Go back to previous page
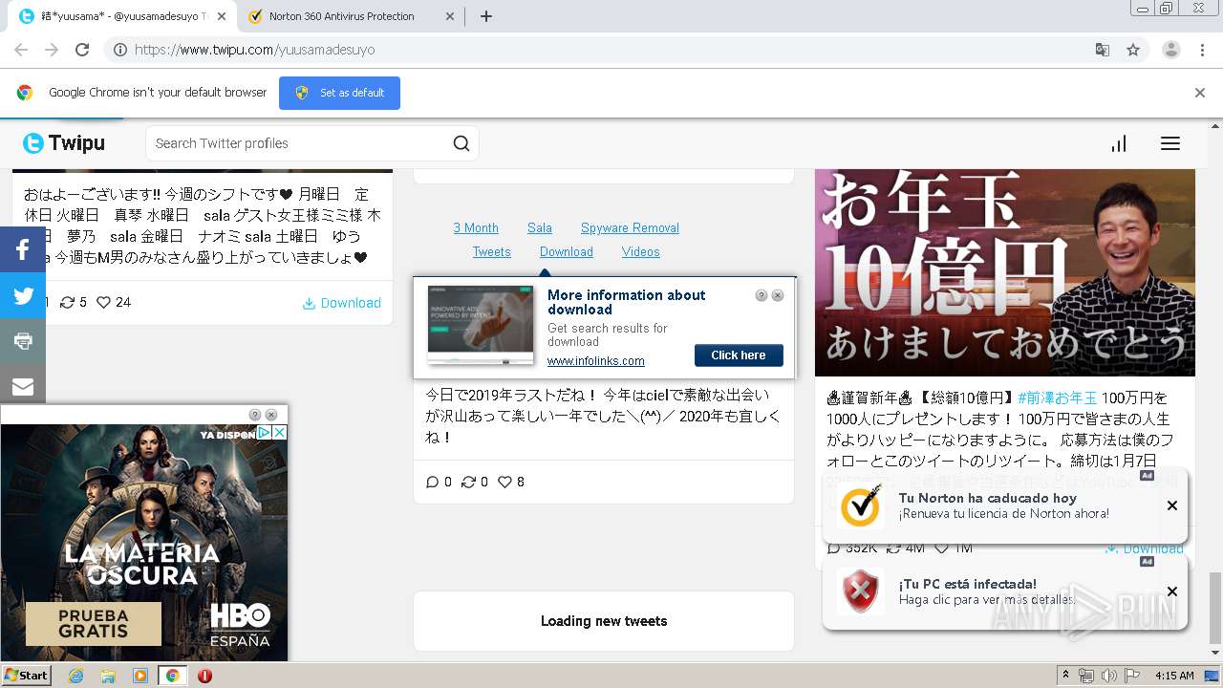 click(21, 50)
